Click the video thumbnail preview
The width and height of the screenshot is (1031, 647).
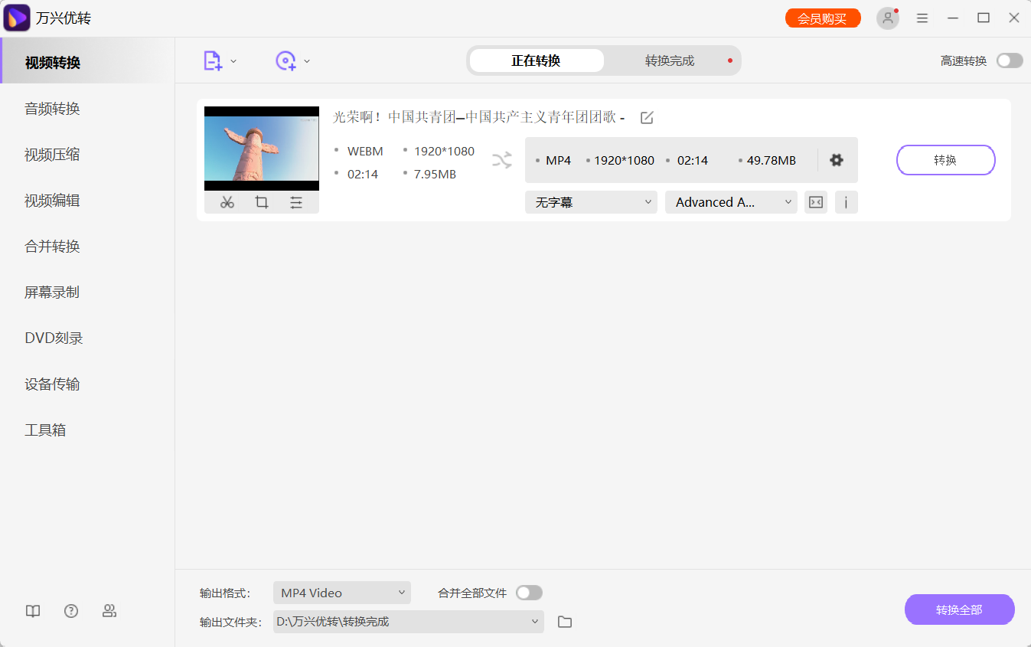click(x=261, y=147)
